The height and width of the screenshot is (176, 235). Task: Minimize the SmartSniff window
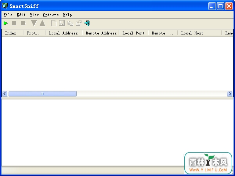coord(212,6)
